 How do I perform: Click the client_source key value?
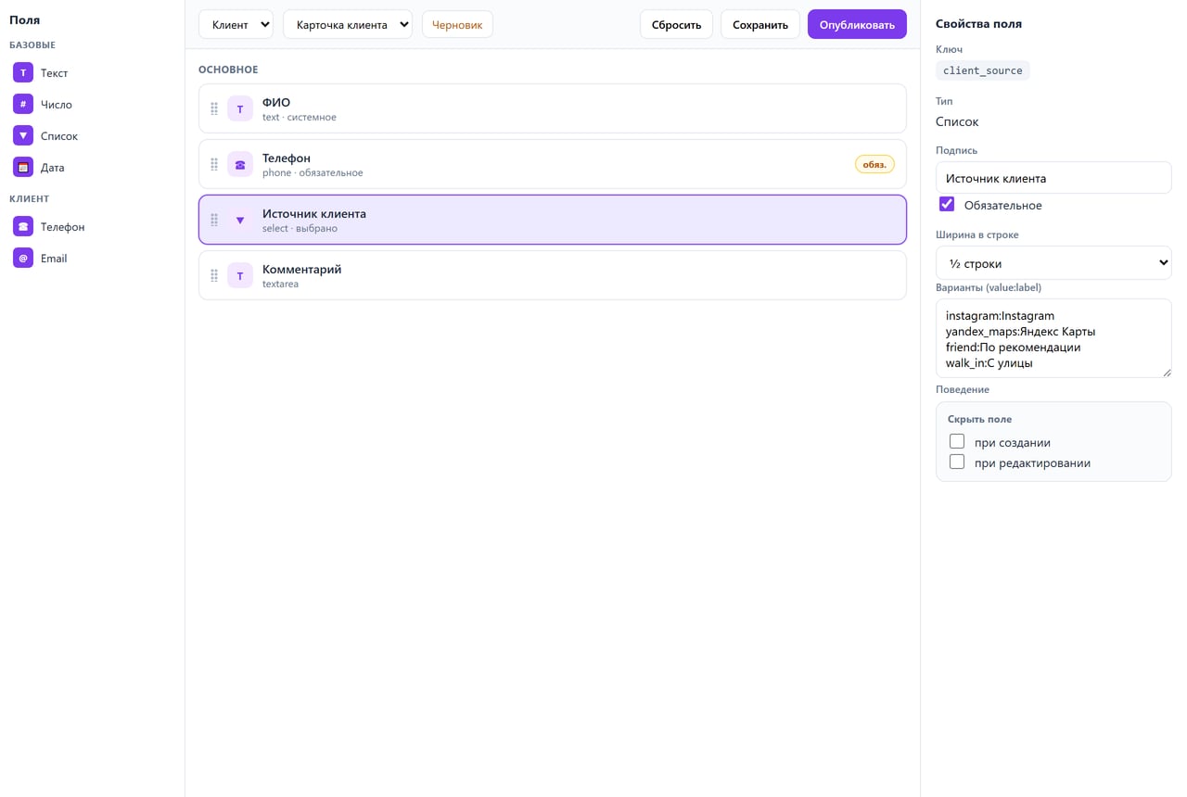(x=983, y=70)
